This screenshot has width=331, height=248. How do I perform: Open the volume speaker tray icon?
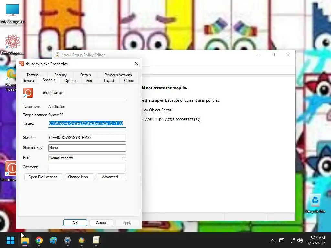(x=300, y=240)
